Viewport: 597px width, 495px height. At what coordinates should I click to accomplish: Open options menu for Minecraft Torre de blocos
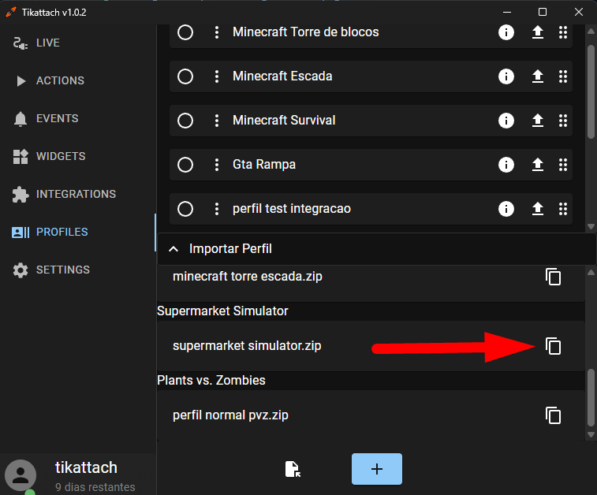click(217, 32)
